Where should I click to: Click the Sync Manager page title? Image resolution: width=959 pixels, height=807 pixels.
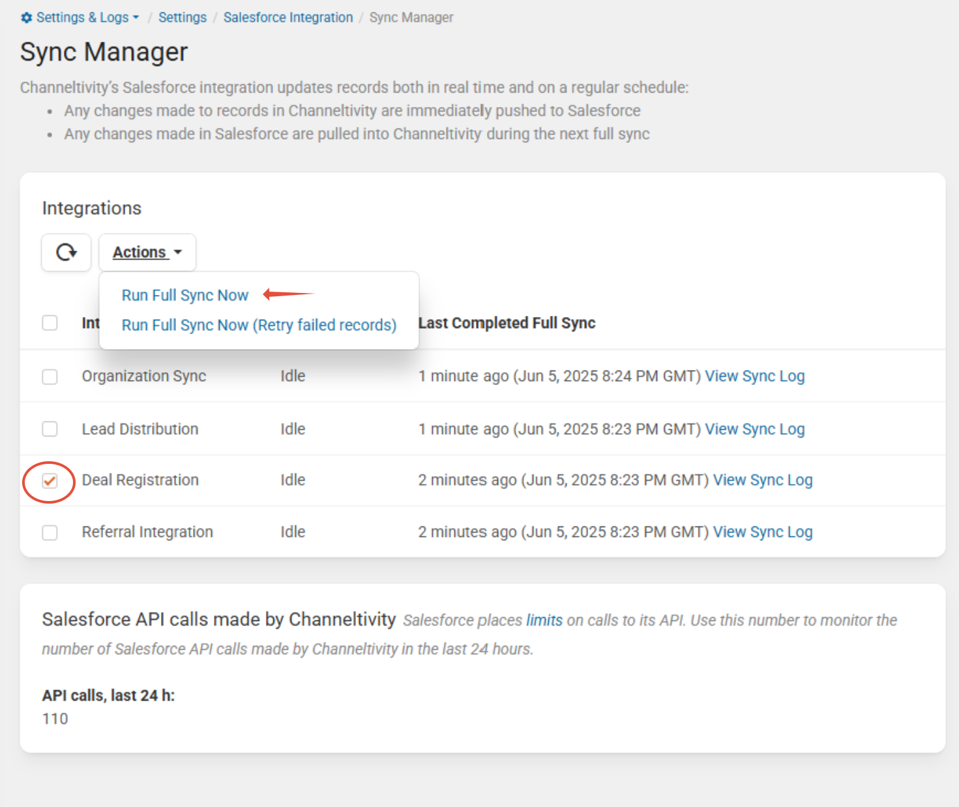(x=104, y=52)
